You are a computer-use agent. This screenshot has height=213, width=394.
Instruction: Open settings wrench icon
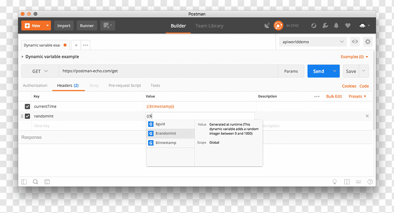coord(325,26)
